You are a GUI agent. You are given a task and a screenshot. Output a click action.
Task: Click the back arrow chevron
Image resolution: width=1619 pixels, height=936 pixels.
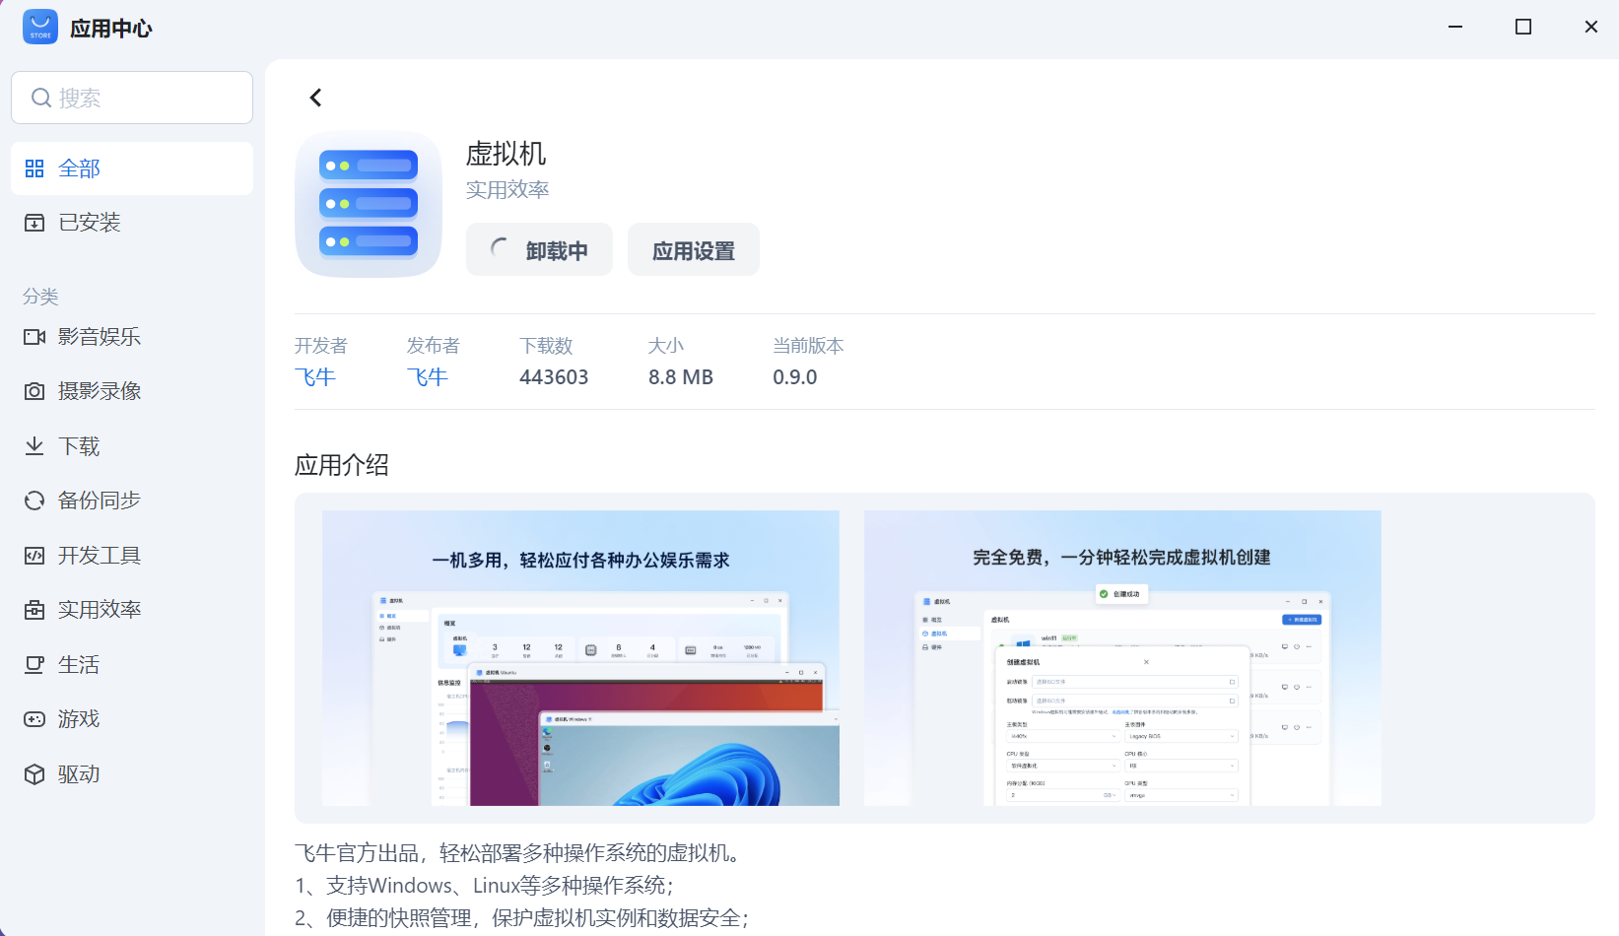315,98
